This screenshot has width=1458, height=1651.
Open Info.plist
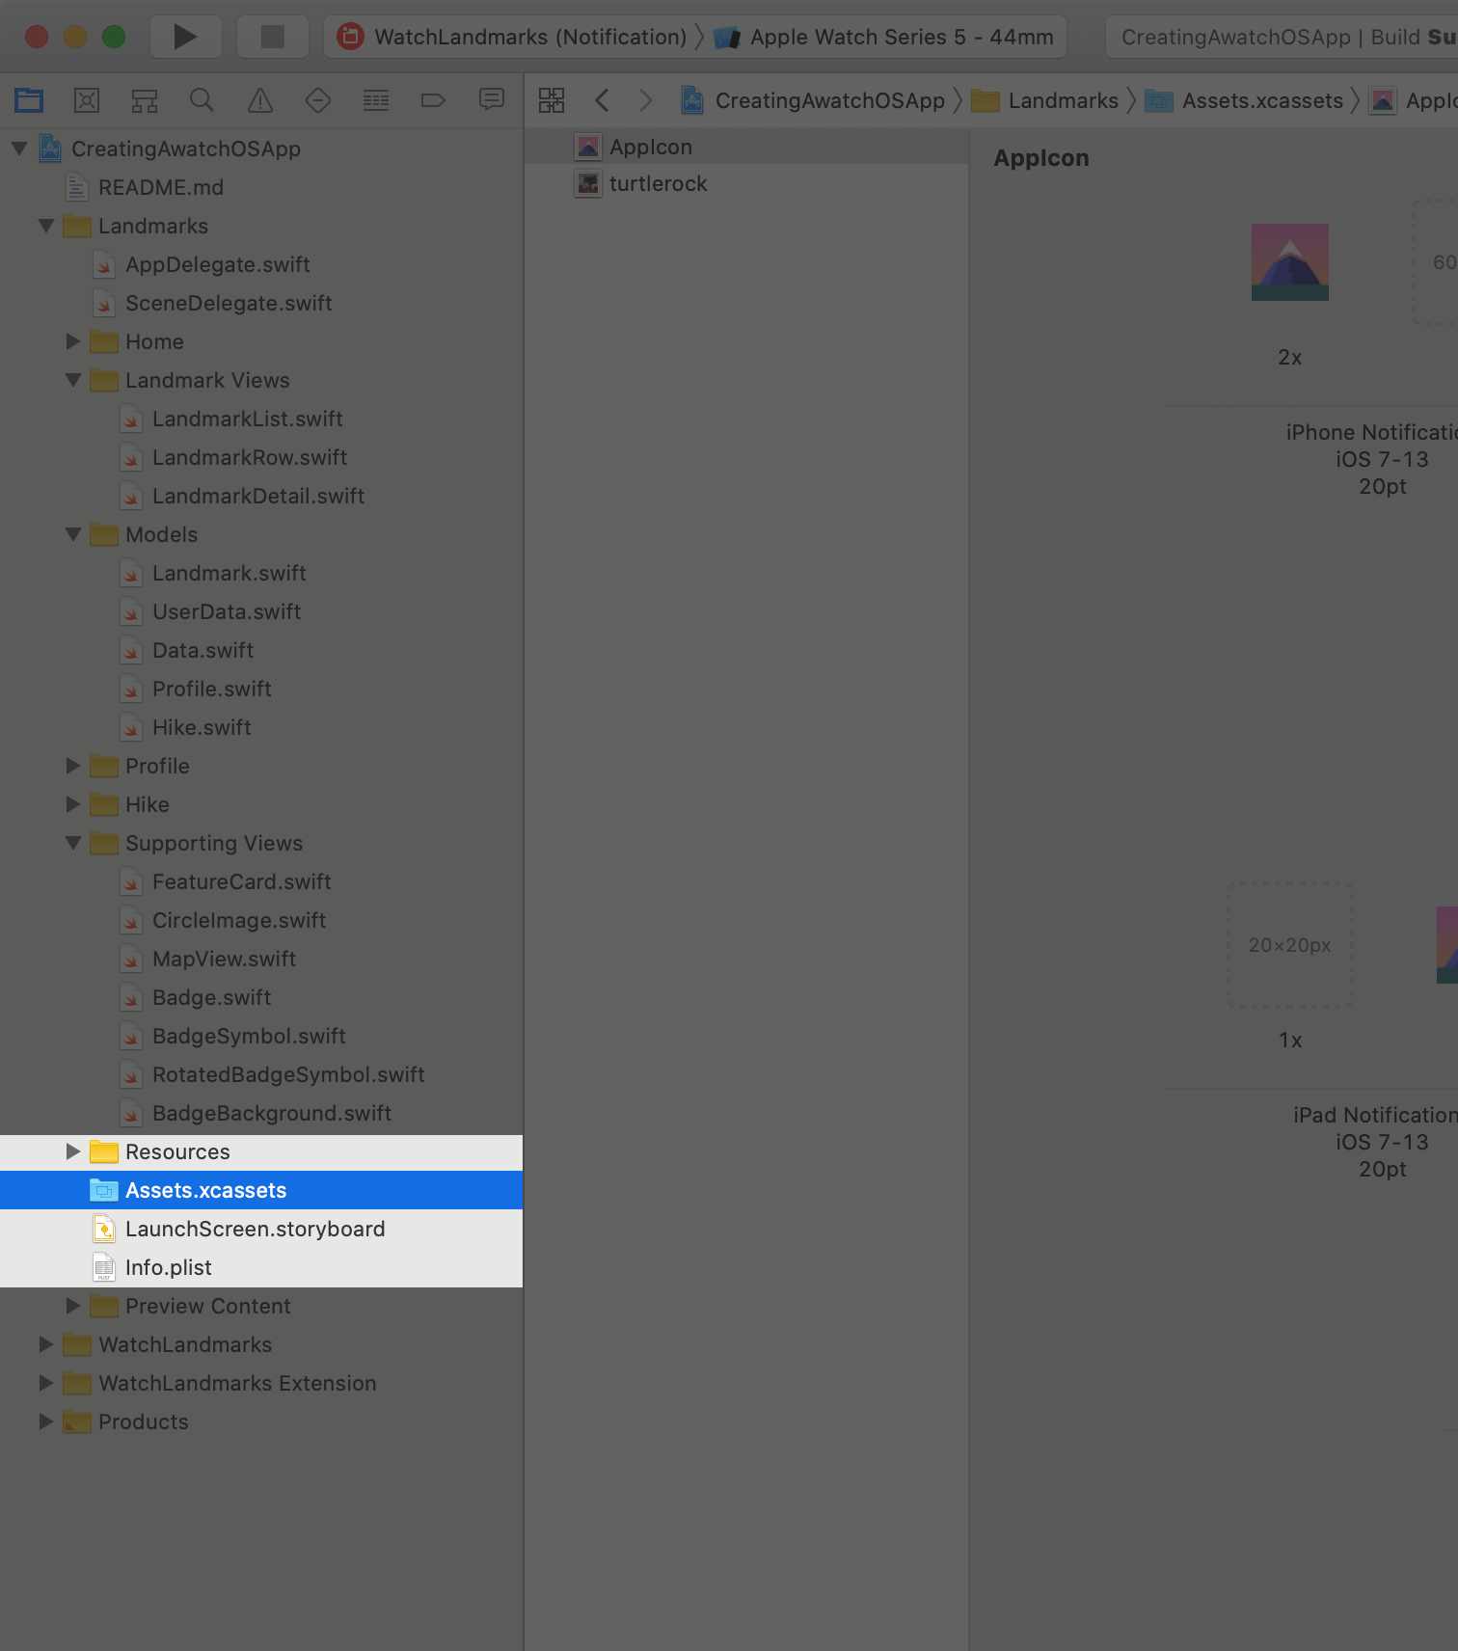point(261,1267)
